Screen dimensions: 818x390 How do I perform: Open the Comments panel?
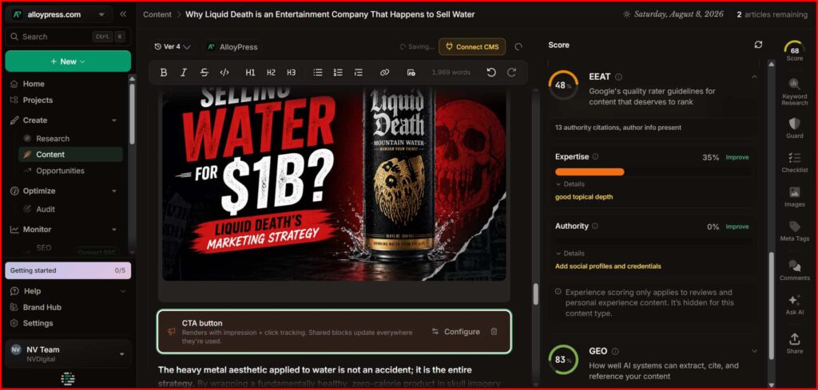[x=795, y=270]
